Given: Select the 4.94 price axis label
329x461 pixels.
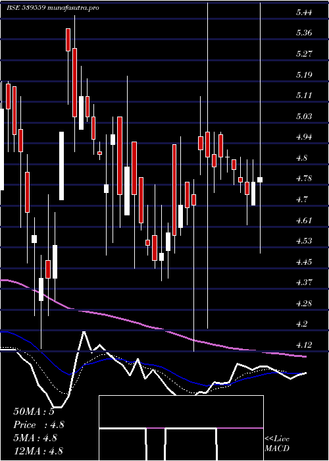Looking at the screenshot, I should 304,137.
